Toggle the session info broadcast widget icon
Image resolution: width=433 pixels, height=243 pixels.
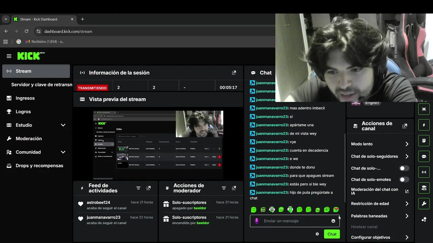click(x=424, y=172)
